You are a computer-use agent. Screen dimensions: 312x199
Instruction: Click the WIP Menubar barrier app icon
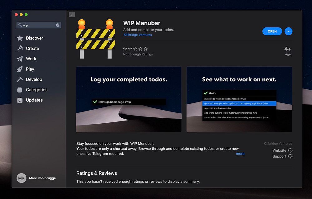pyautogui.click(x=95, y=39)
